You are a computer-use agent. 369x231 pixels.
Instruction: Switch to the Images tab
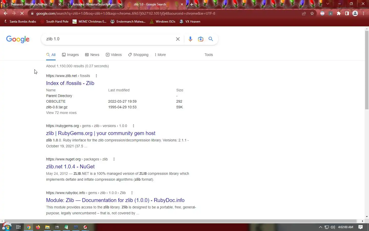[70, 55]
